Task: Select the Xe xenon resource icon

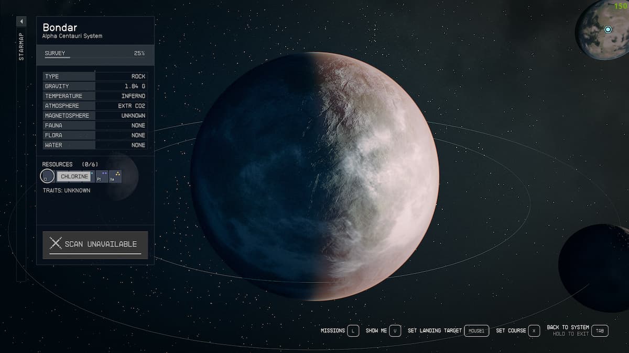Action: pos(115,176)
